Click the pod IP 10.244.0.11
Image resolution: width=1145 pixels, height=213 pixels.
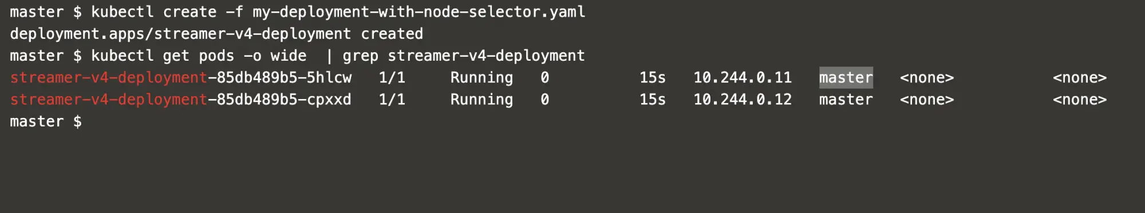743,77
